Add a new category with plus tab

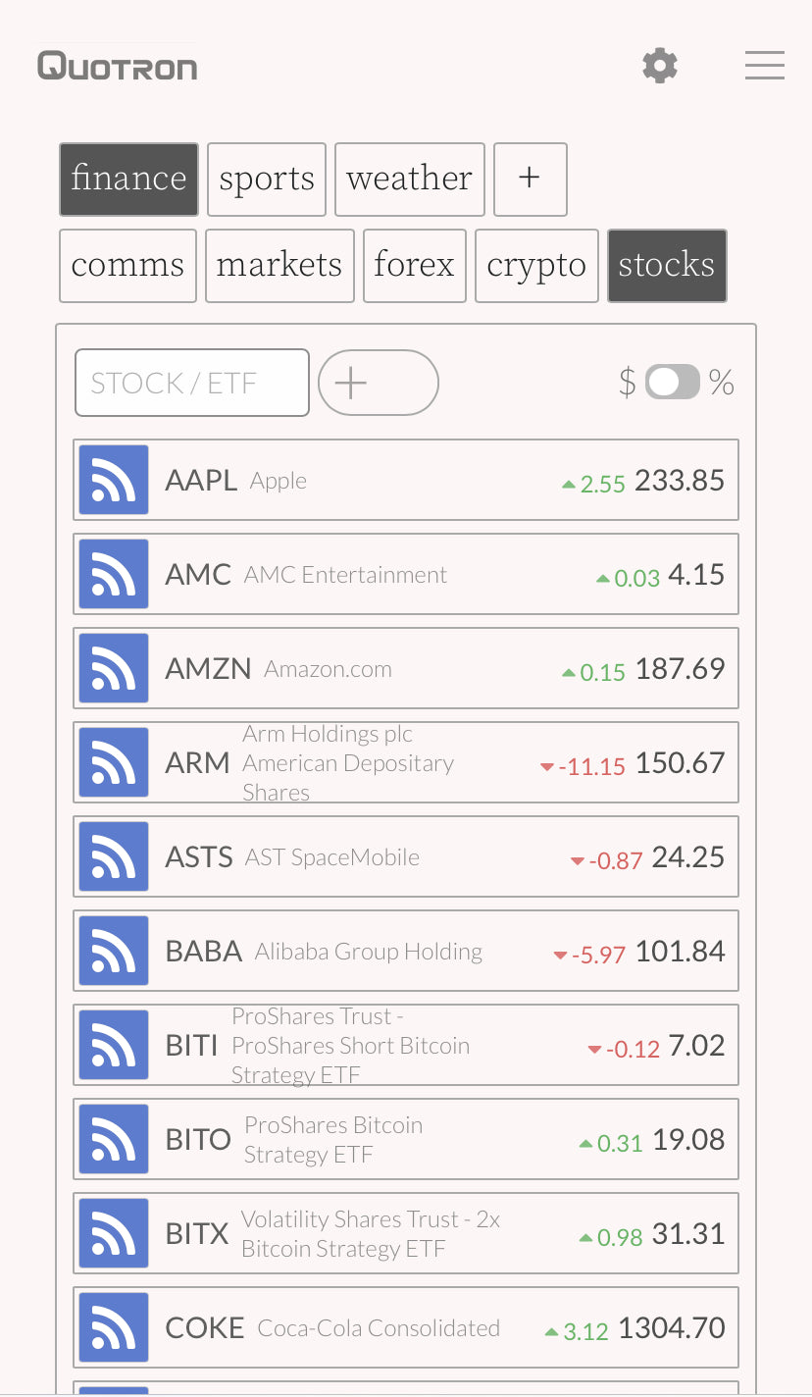pyautogui.click(x=531, y=180)
